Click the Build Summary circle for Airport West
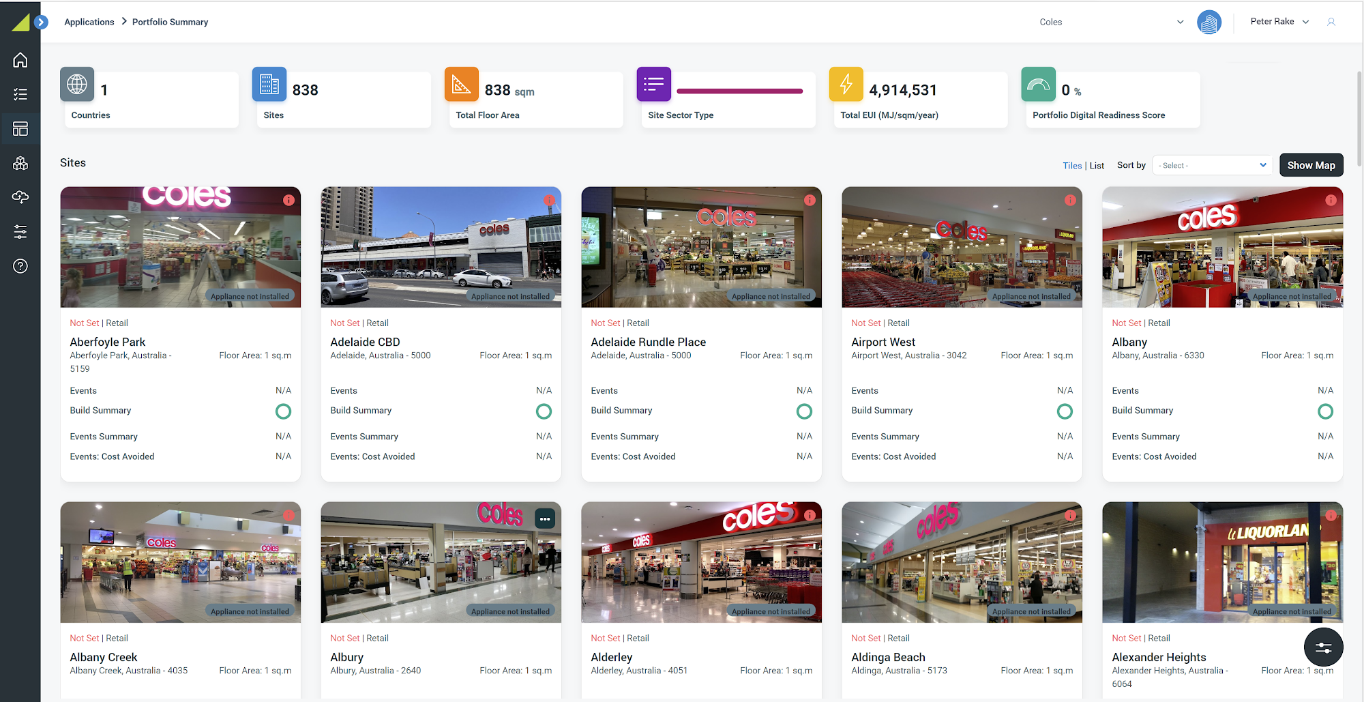The width and height of the screenshot is (1364, 702). (x=1065, y=411)
